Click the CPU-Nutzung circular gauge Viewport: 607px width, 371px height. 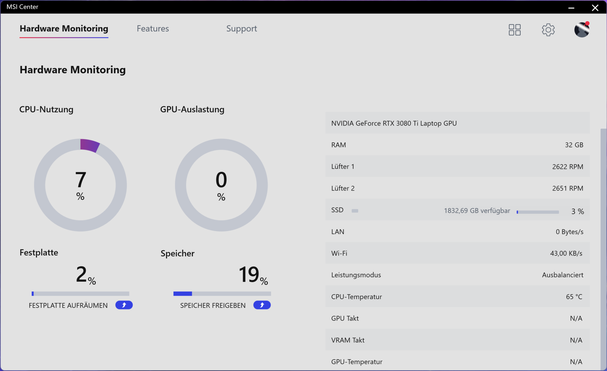click(x=80, y=185)
